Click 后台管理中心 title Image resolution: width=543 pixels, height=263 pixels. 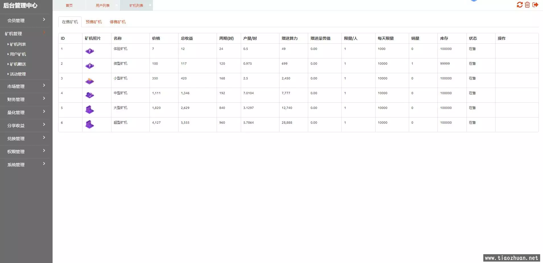[20, 5]
